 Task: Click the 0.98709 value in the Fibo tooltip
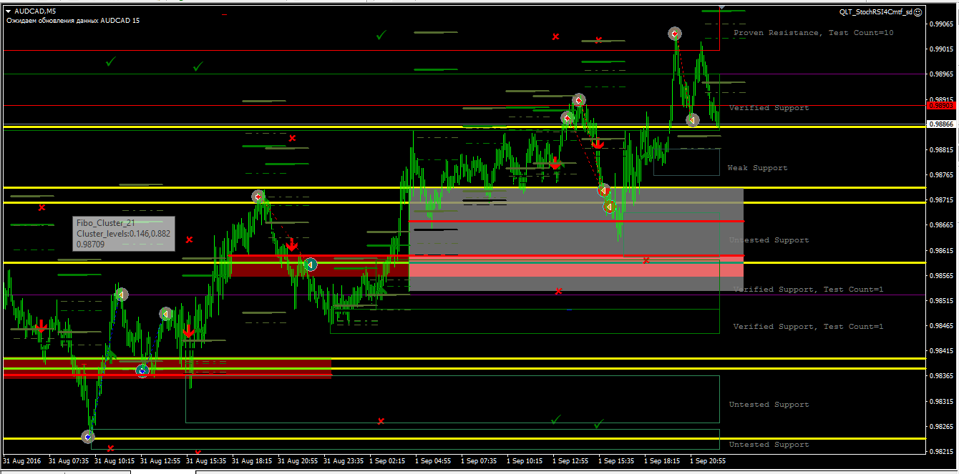pyautogui.click(x=91, y=244)
